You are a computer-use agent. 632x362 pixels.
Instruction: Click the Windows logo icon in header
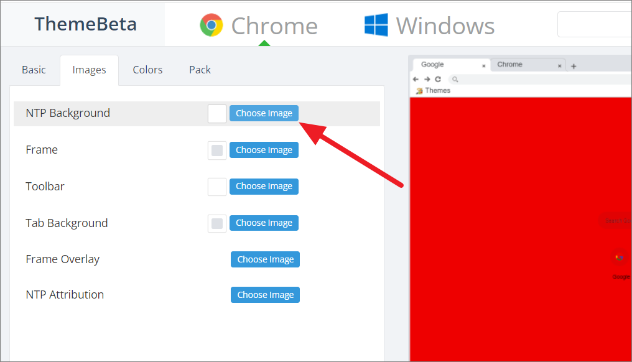coord(376,25)
